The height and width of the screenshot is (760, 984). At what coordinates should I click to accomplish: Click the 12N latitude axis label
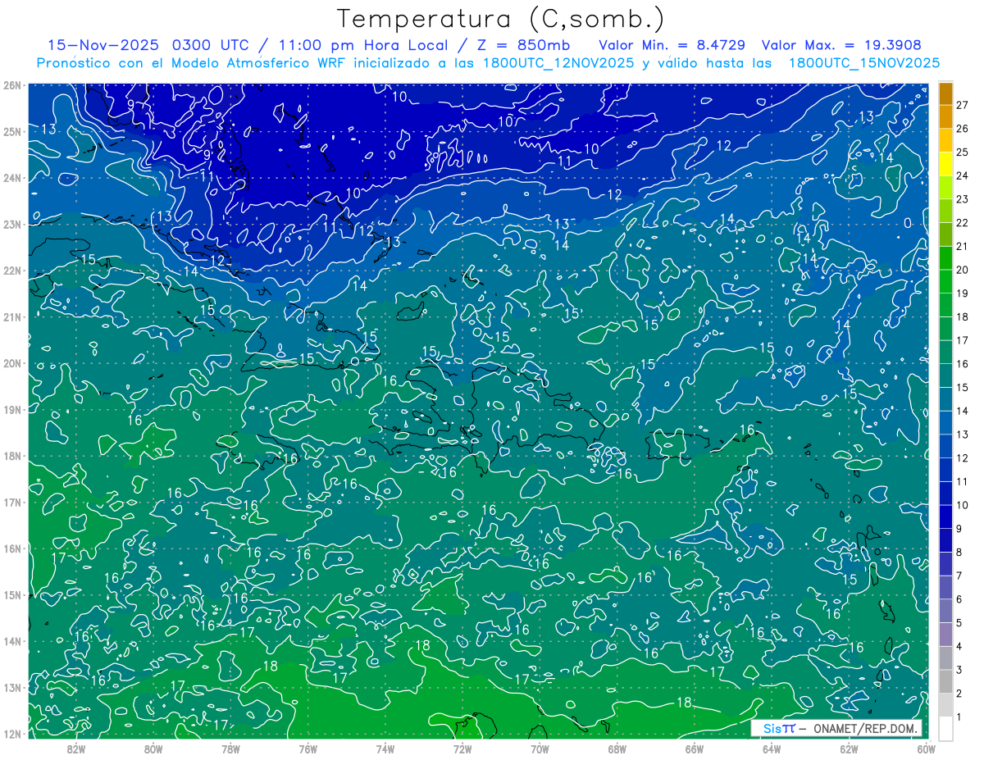click(x=11, y=734)
